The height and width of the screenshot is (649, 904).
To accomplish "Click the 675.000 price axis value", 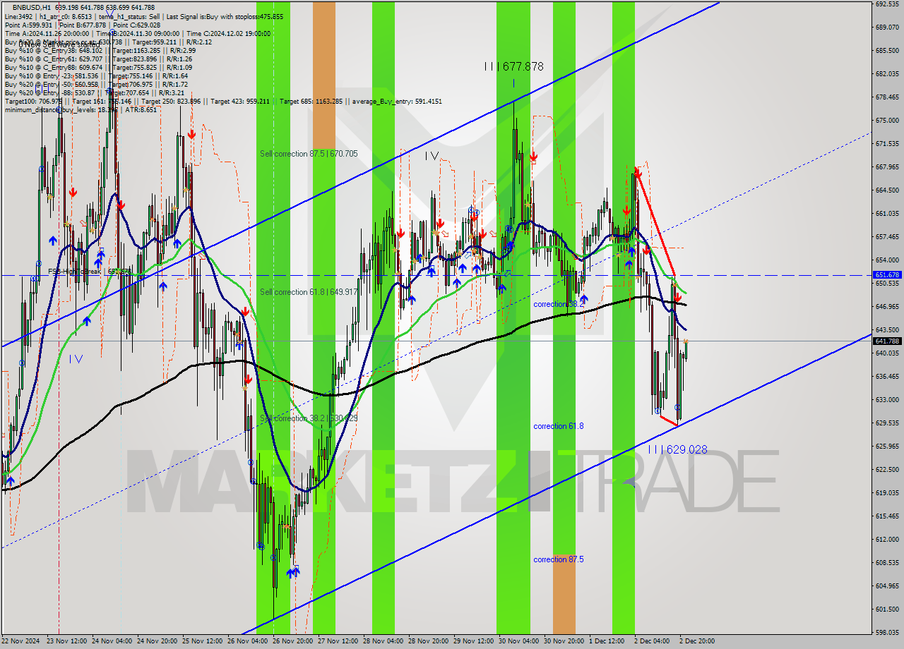I will click(887, 120).
